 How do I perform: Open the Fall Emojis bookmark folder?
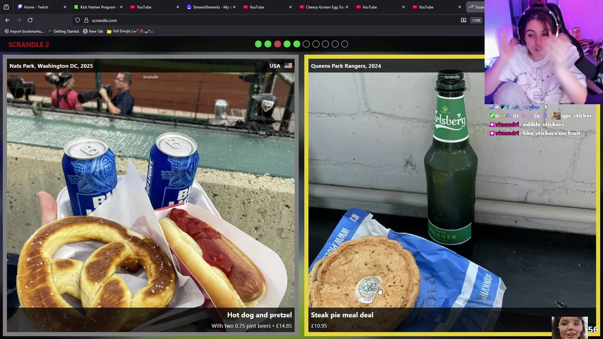coord(130,31)
